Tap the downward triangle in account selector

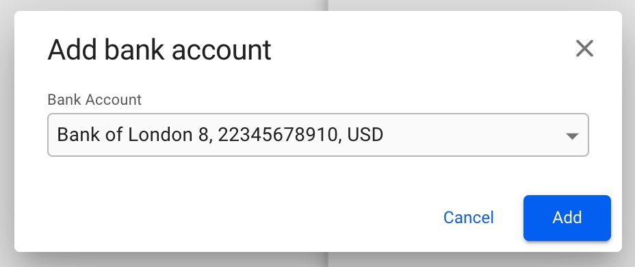[x=572, y=136]
